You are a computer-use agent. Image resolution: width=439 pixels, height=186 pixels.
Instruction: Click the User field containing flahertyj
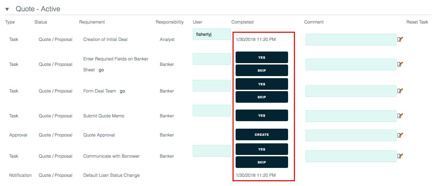tap(212, 34)
